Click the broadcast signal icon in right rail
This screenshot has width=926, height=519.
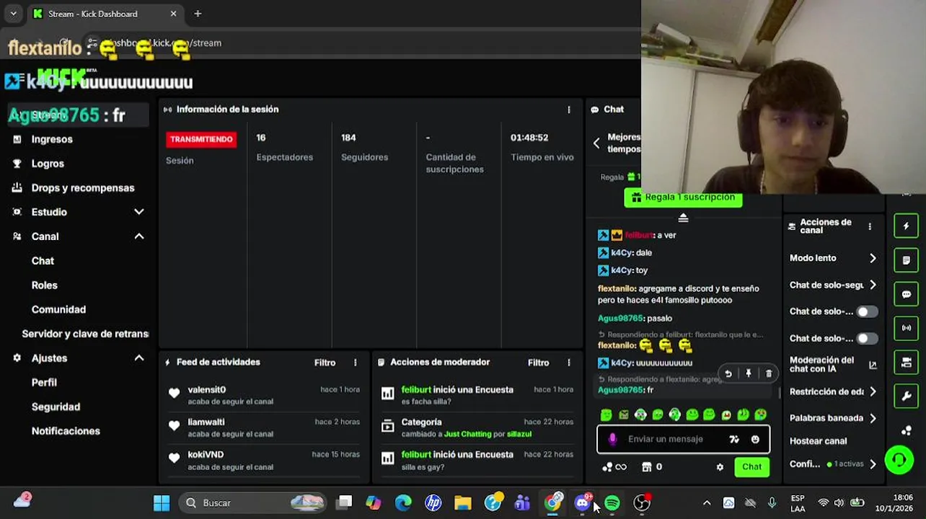(907, 328)
